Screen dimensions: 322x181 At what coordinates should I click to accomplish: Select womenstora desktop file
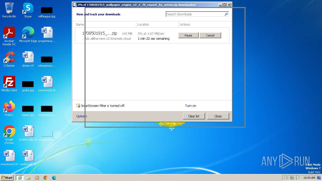pos(47,111)
